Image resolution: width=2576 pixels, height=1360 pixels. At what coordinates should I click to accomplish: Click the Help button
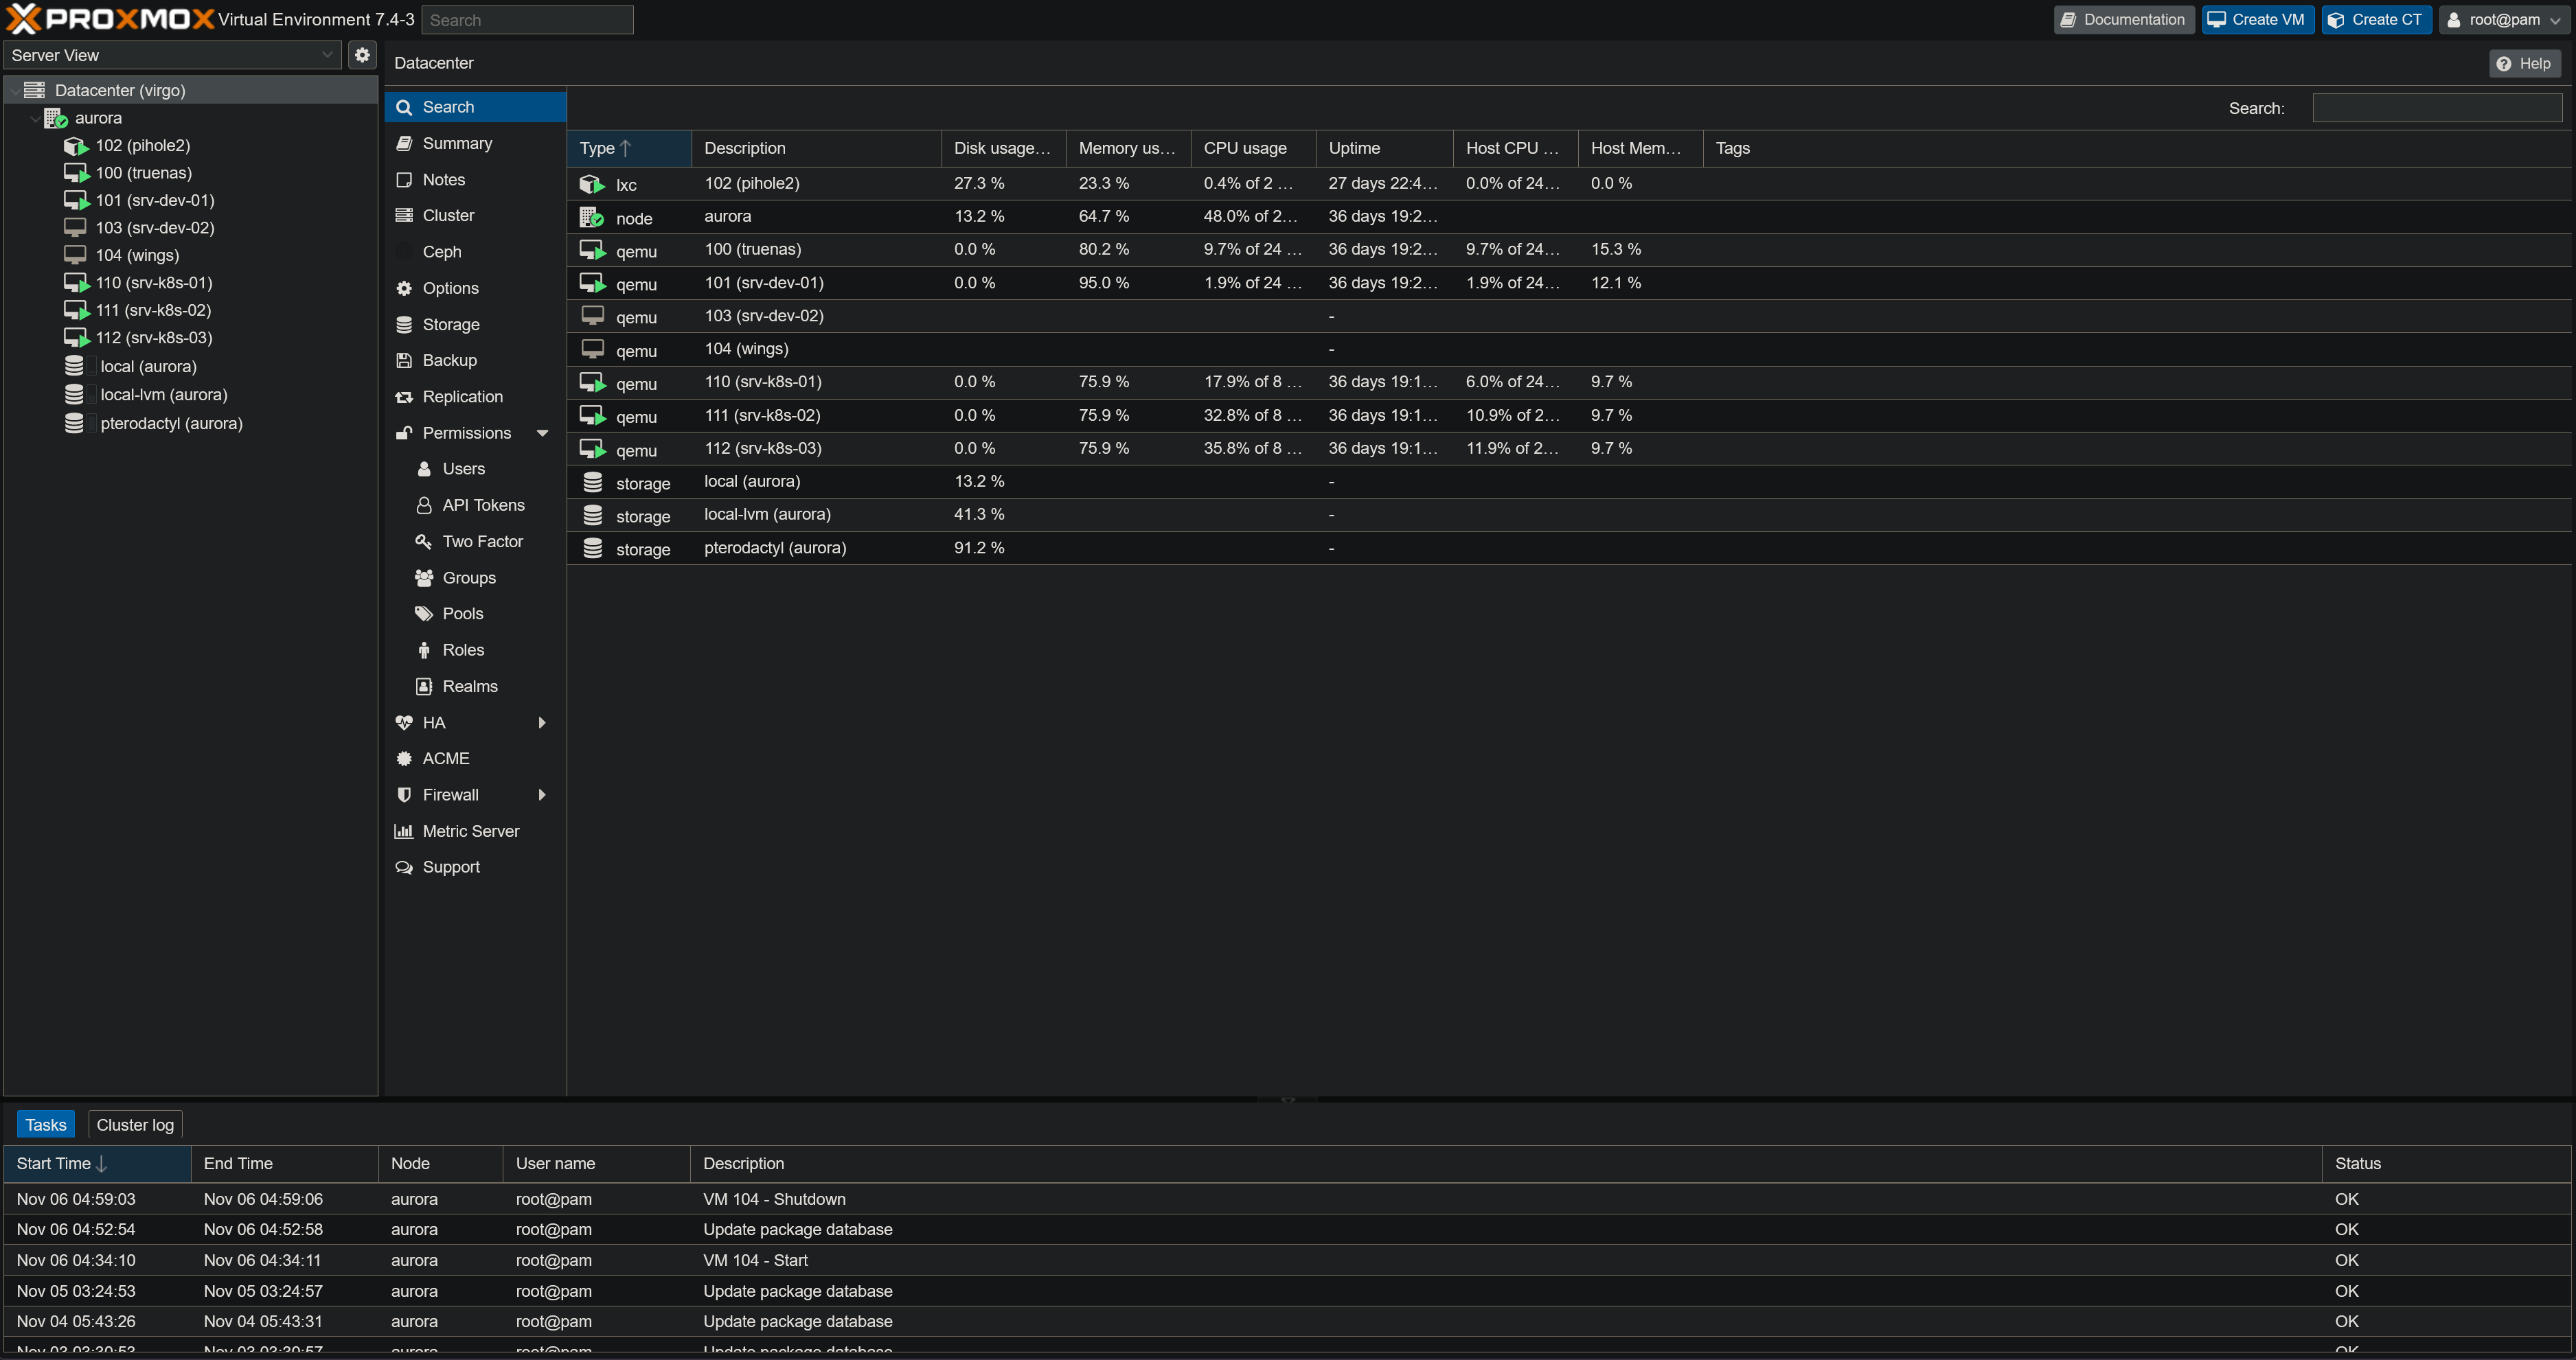point(2524,63)
